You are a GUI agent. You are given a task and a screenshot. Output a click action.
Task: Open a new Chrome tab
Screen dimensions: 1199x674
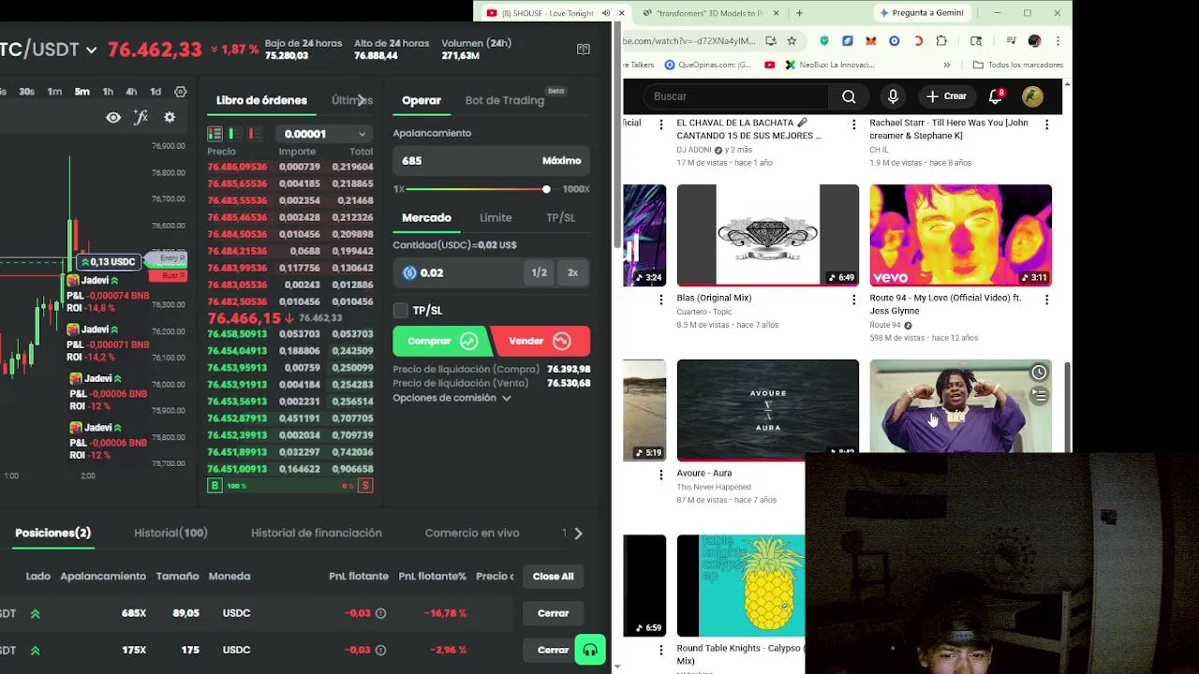pyautogui.click(x=799, y=13)
